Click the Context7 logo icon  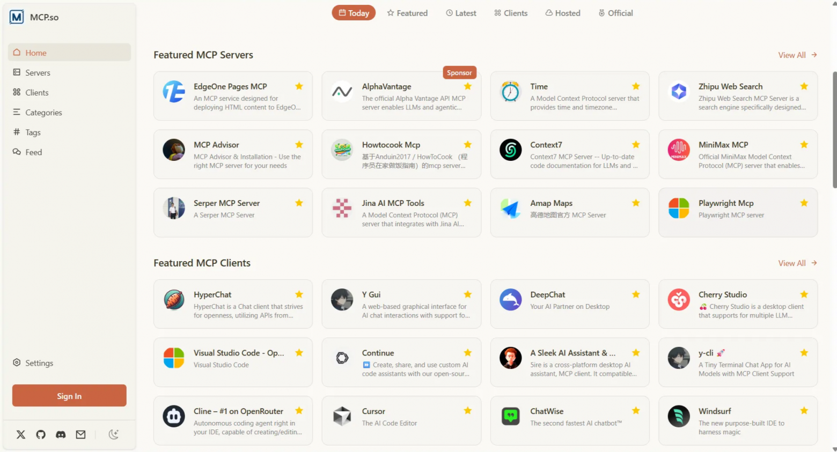click(510, 150)
